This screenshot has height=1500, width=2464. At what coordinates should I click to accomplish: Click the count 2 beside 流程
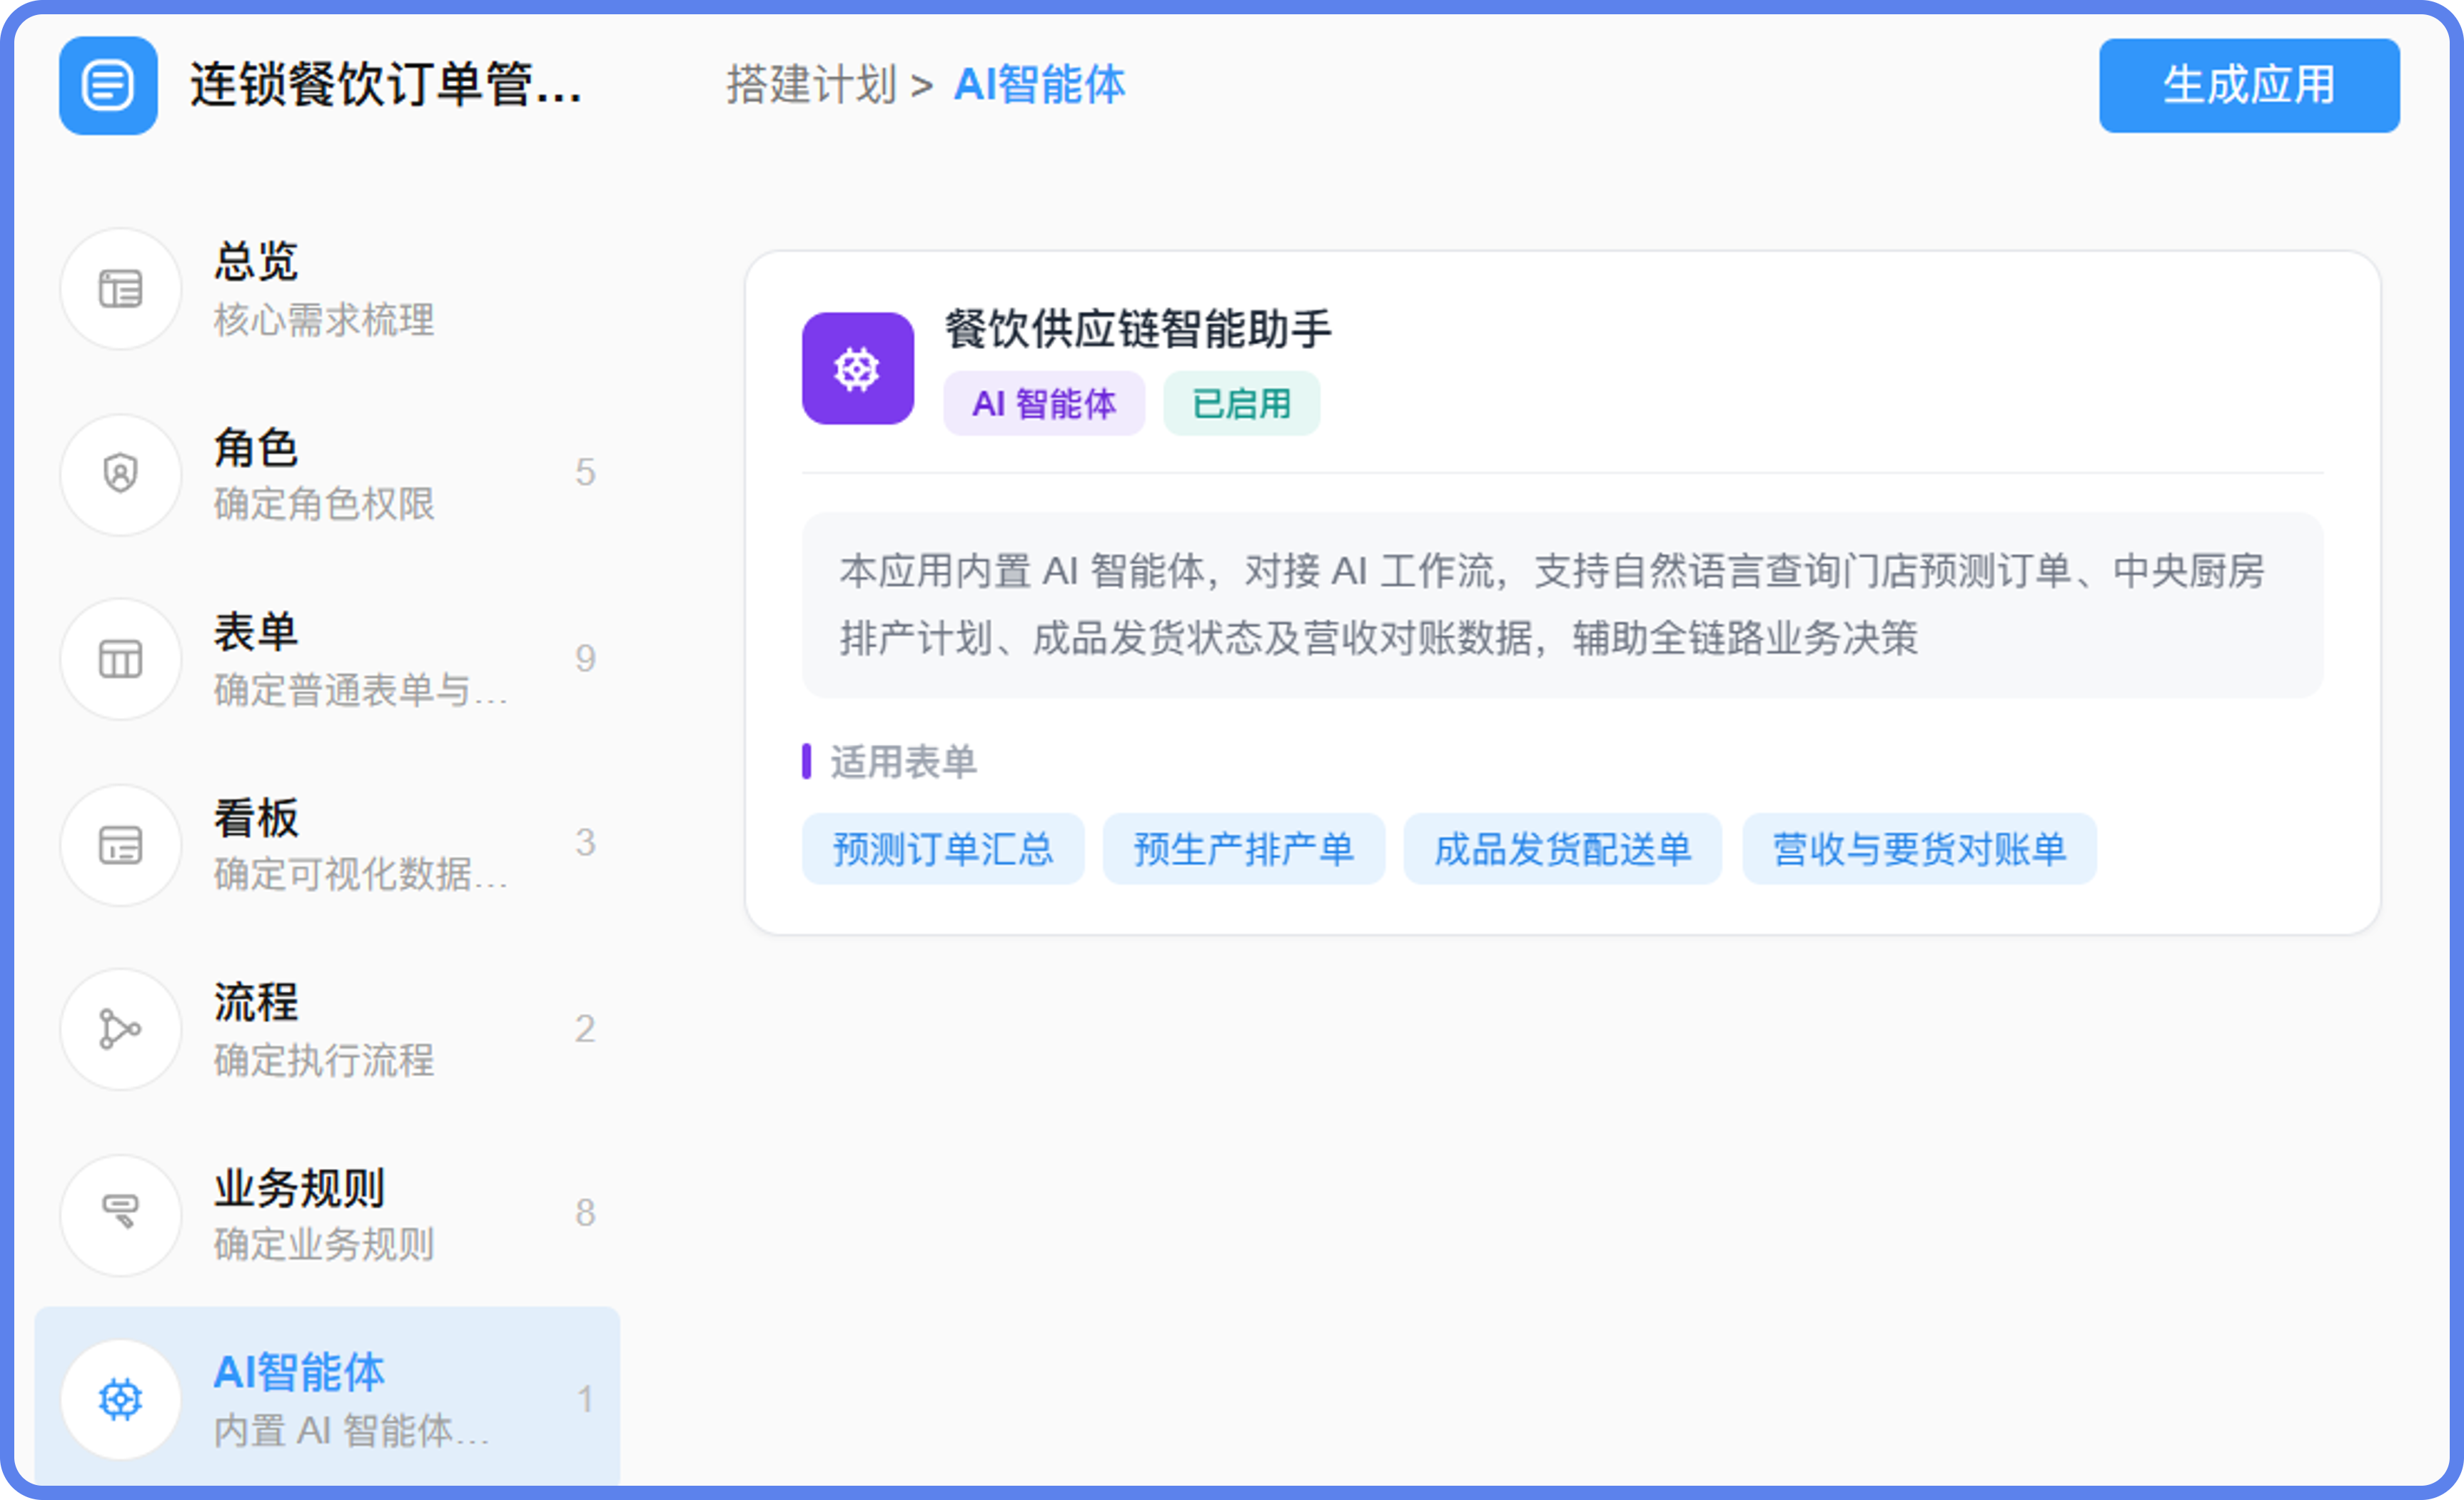click(x=585, y=1029)
